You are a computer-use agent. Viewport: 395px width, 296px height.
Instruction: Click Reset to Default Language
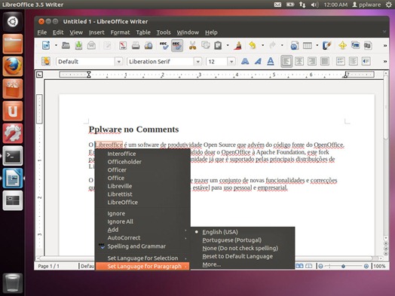click(x=237, y=256)
